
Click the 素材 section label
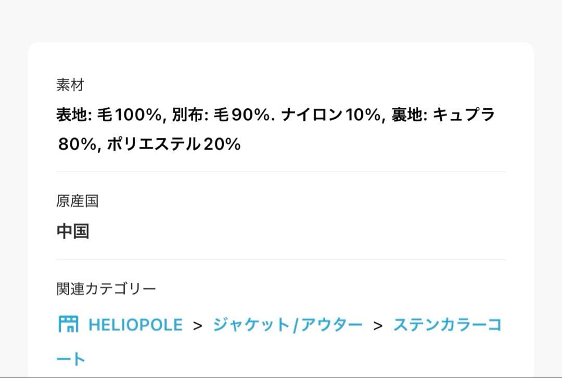coord(70,85)
